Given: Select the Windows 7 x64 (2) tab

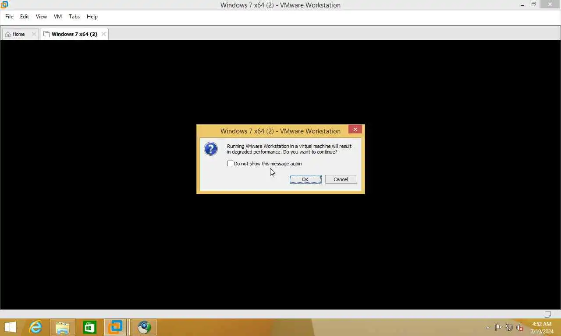Looking at the screenshot, I should [x=74, y=34].
